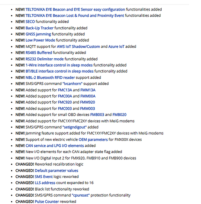This screenshot has height=204, width=201.
Task: Click the NBL-2 Bluetooth RFID reader link
Action: [50, 78]
